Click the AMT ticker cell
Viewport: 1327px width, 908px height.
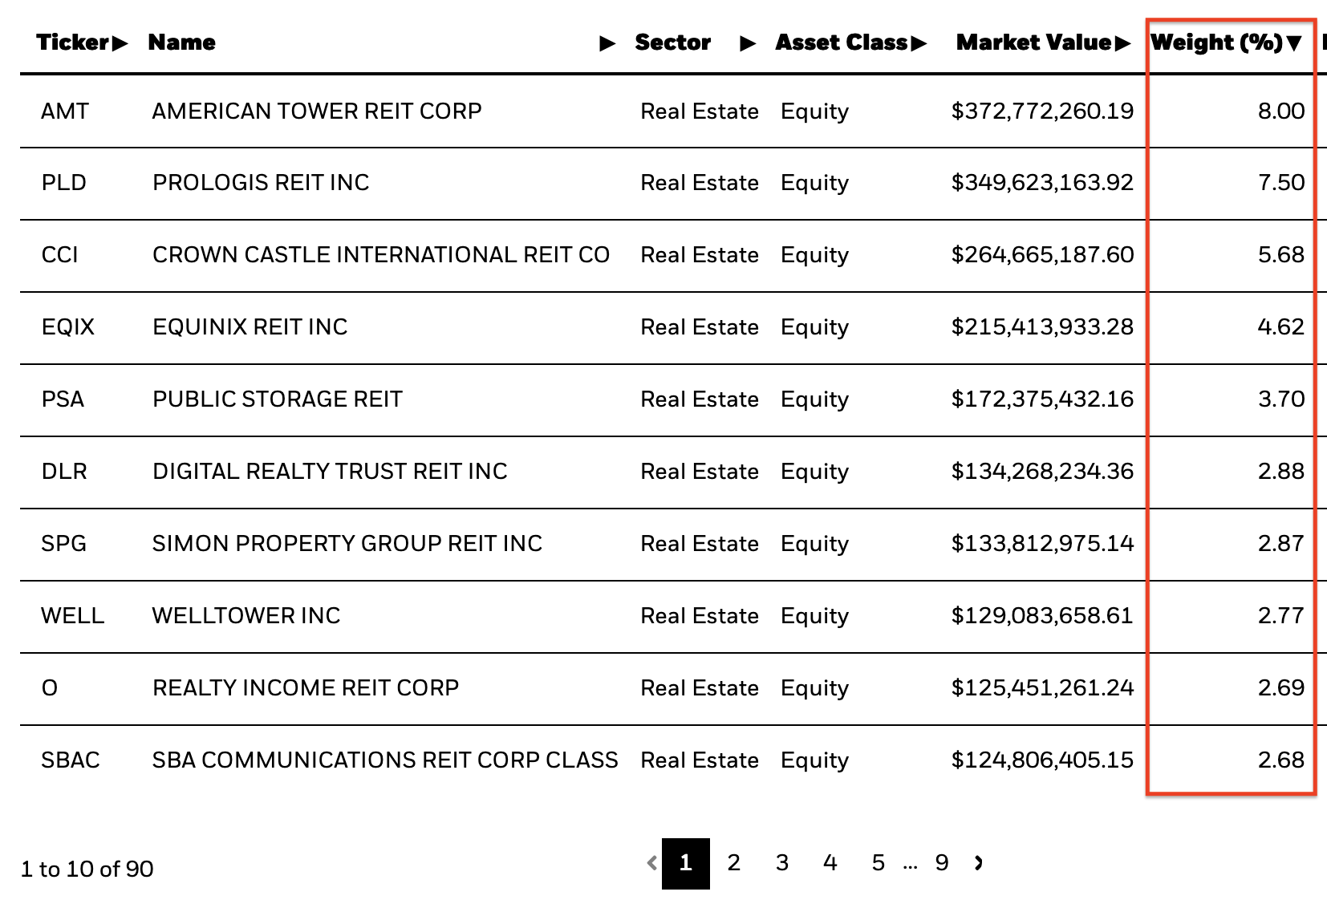[x=65, y=111]
